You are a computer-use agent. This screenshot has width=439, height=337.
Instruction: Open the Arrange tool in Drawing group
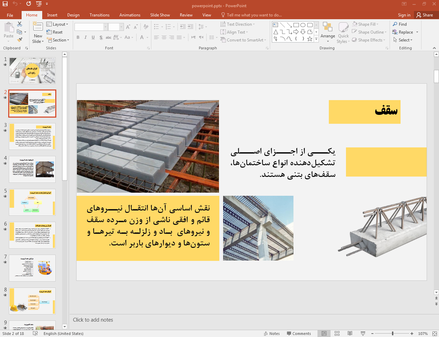pyautogui.click(x=327, y=32)
